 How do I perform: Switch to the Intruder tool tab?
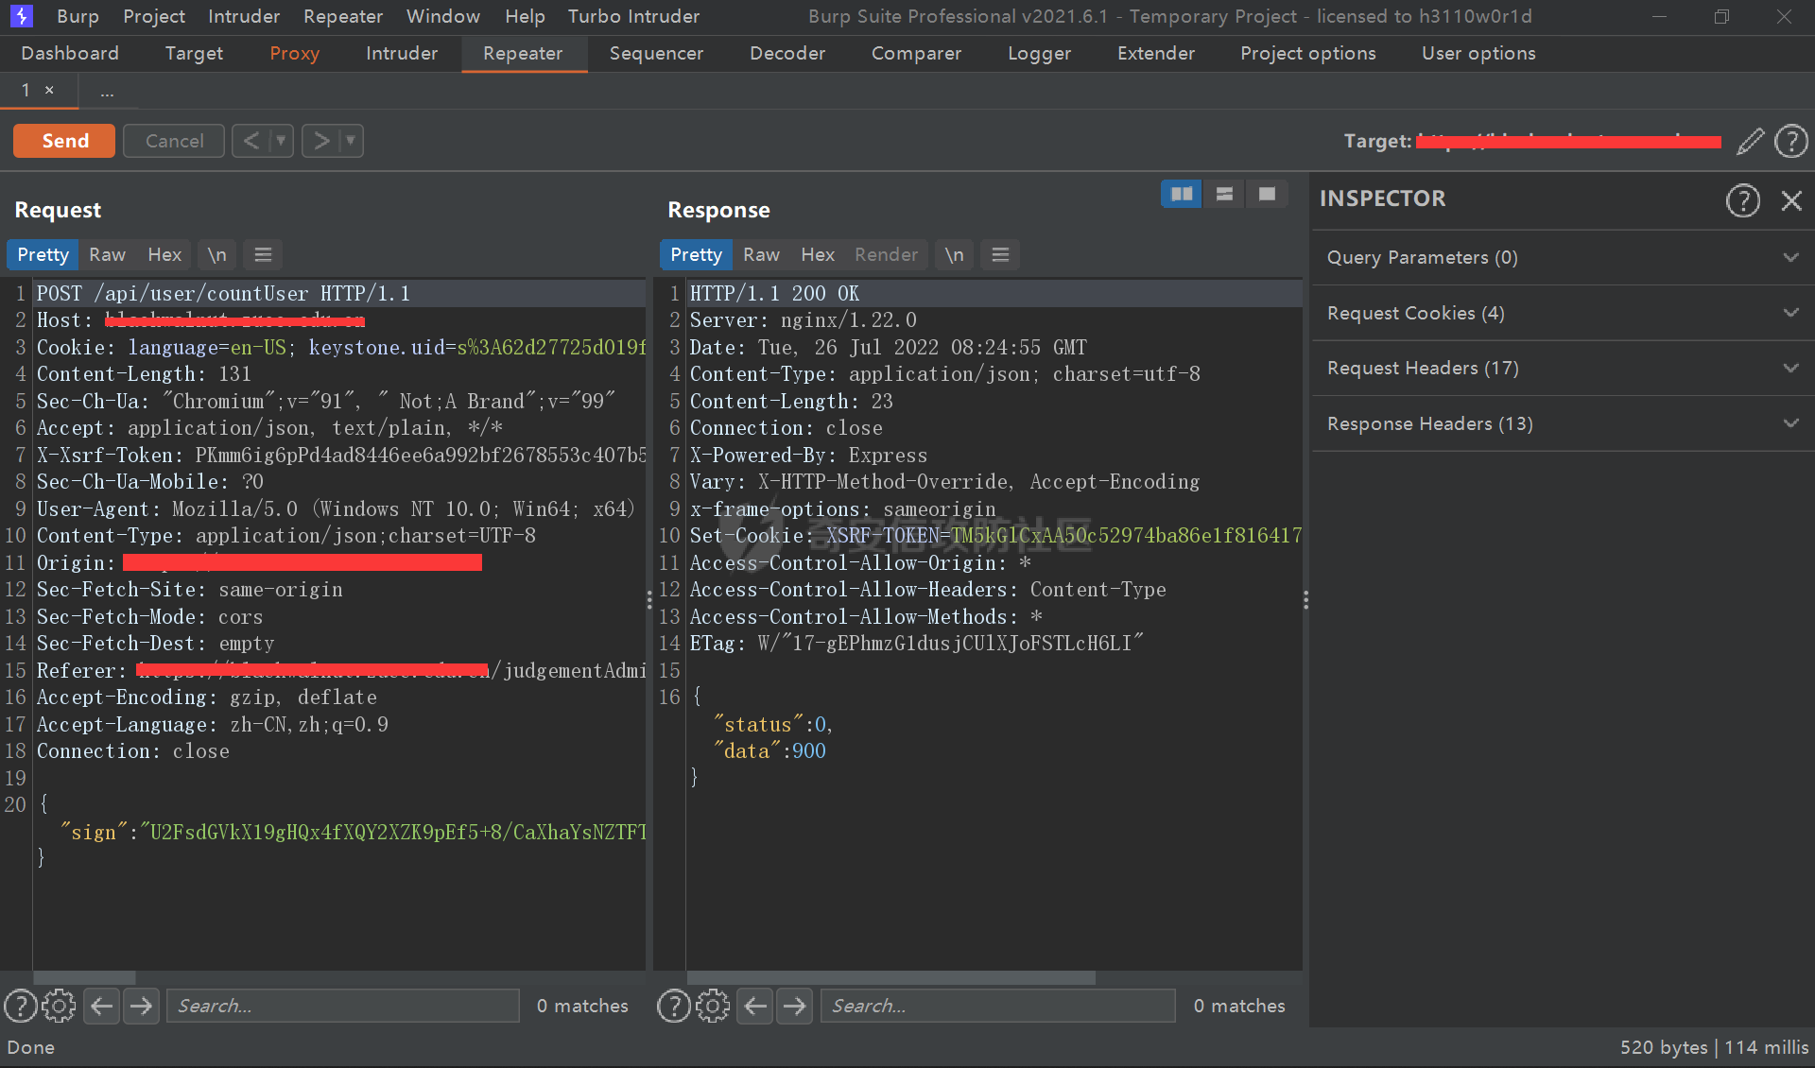401,53
